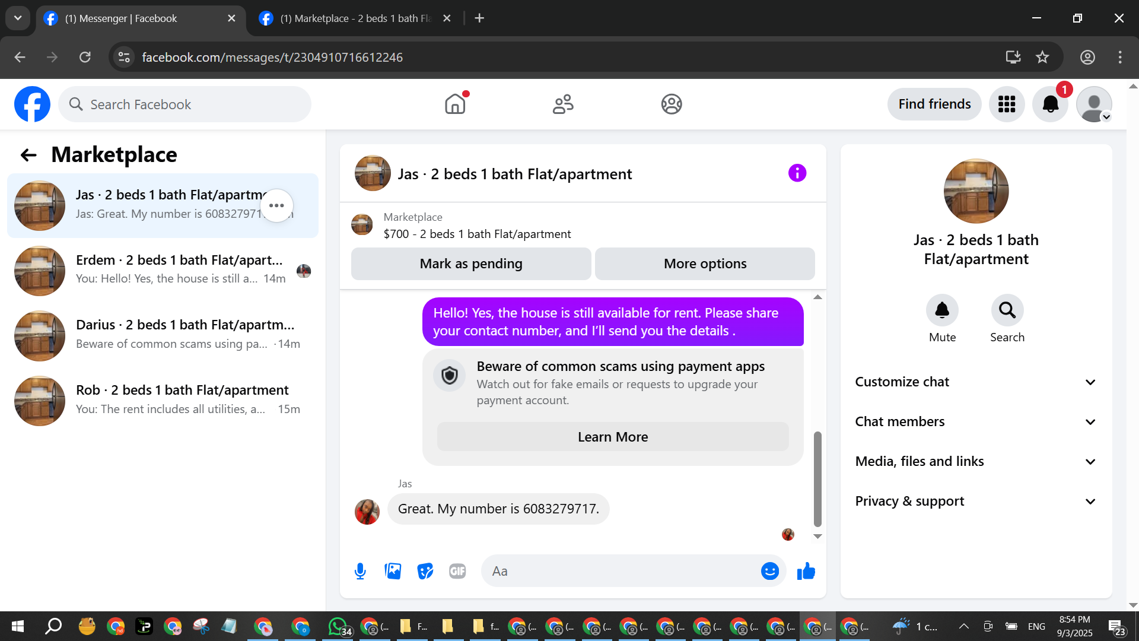Open conversation information icon
Screen dimensions: 1139x641
click(x=797, y=173)
